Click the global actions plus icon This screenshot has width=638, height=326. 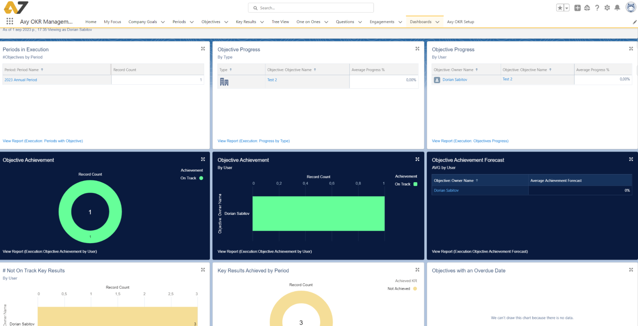click(577, 8)
